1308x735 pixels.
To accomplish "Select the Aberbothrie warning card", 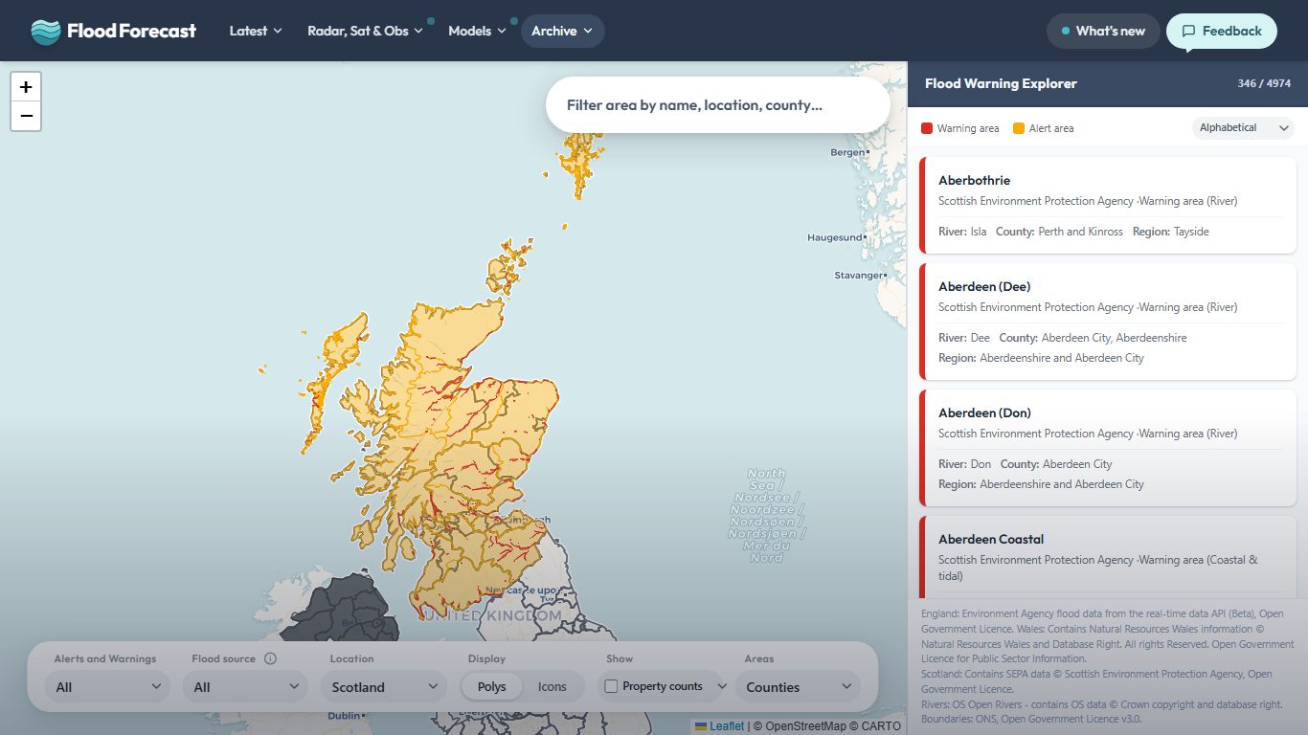I will [1108, 206].
